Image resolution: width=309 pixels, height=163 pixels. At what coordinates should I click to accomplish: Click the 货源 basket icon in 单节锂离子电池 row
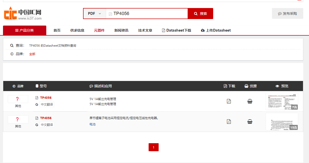250,122
